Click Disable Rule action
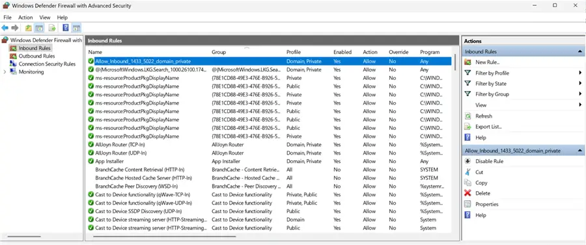 (489, 161)
